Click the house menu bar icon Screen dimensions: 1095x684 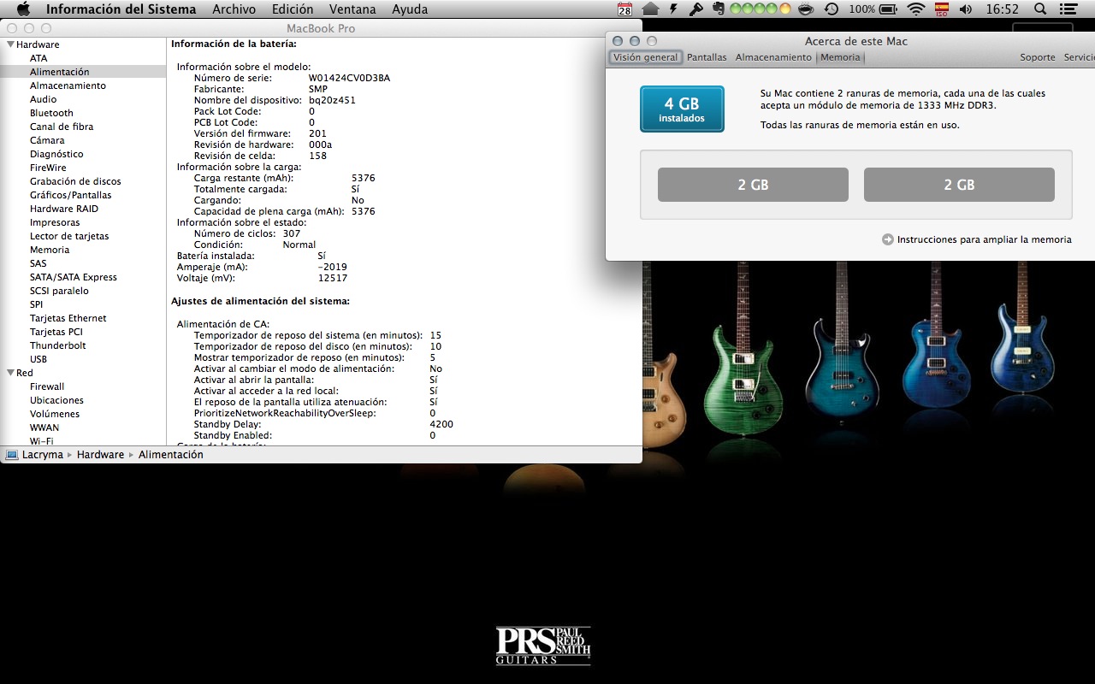click(x=650, y=9)
